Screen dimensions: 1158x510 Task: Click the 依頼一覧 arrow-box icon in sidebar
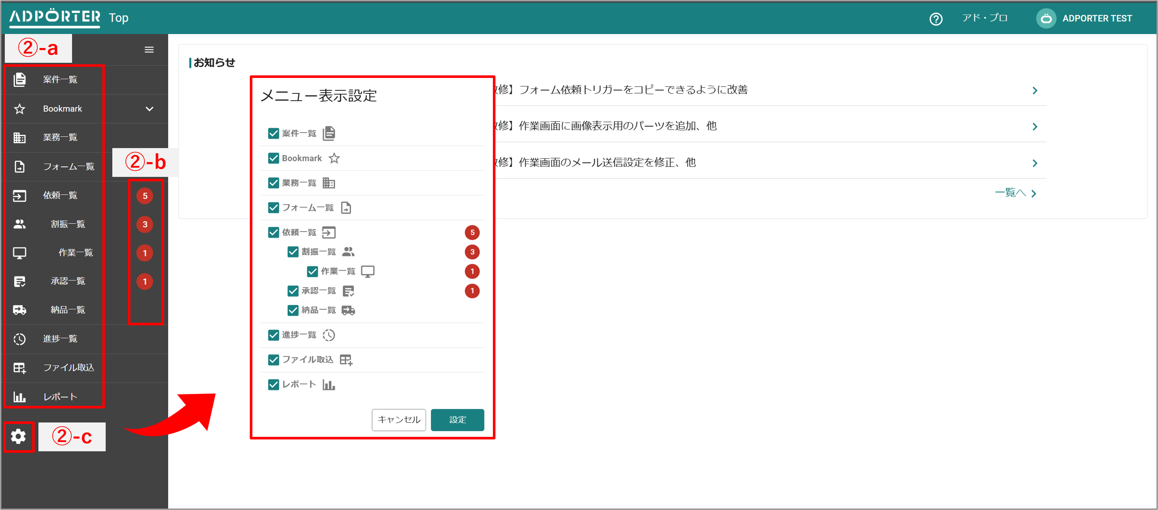click(x=19, y=195)
